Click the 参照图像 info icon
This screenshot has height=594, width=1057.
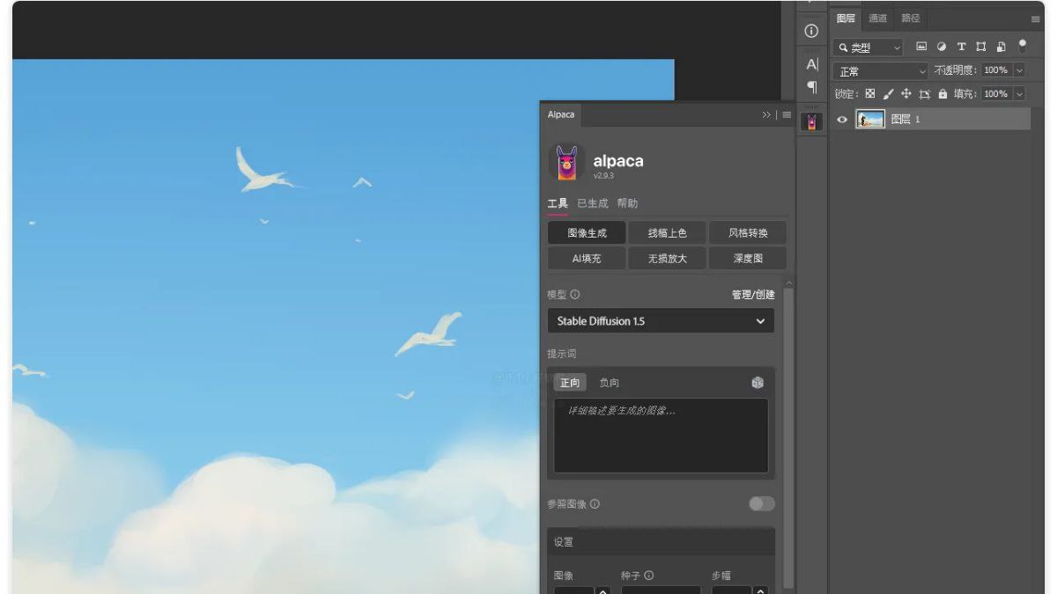pyautogui.click(x=595, y=503)
